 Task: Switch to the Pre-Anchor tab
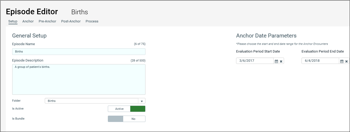[x=47, y=21]
